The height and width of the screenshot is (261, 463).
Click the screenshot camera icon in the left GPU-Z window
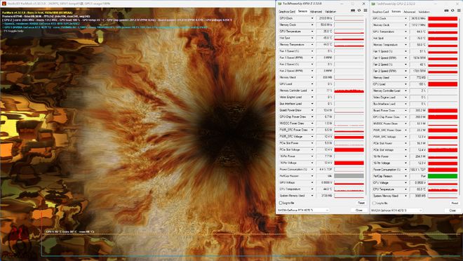(x=353, y=11)
